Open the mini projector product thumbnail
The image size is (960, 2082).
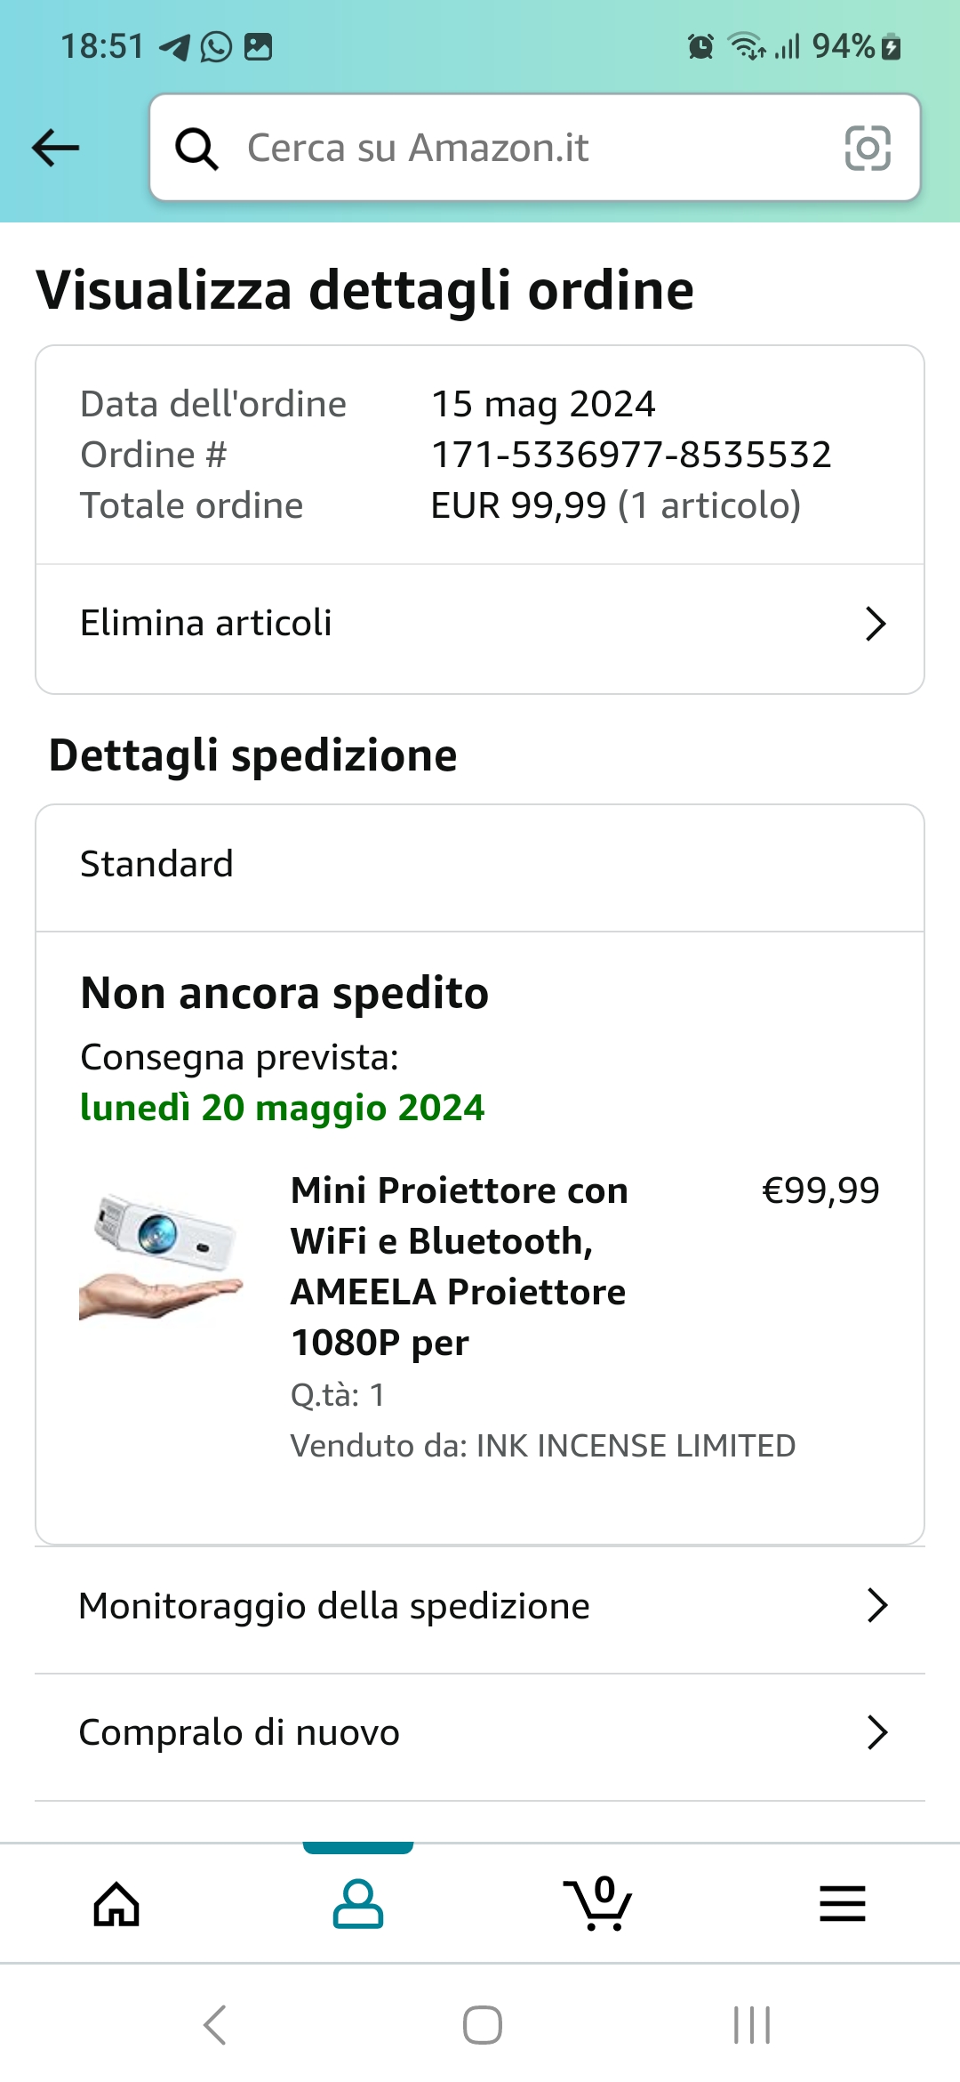click(x=161, y=1256)
